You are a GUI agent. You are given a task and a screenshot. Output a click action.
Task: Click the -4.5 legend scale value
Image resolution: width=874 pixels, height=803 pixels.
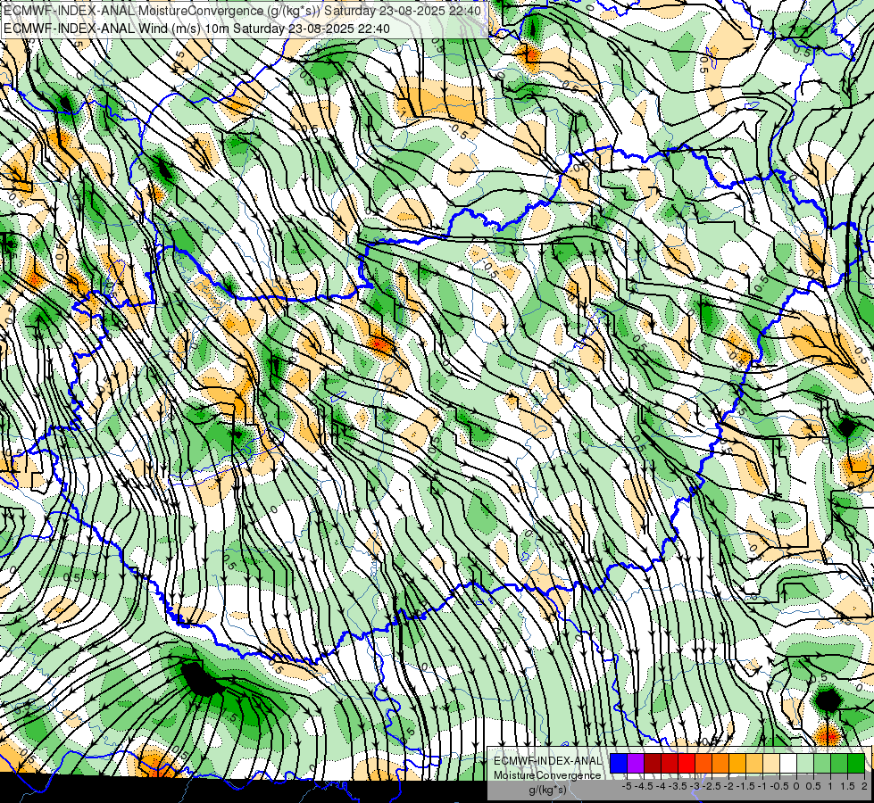click(x=645, y=786)
